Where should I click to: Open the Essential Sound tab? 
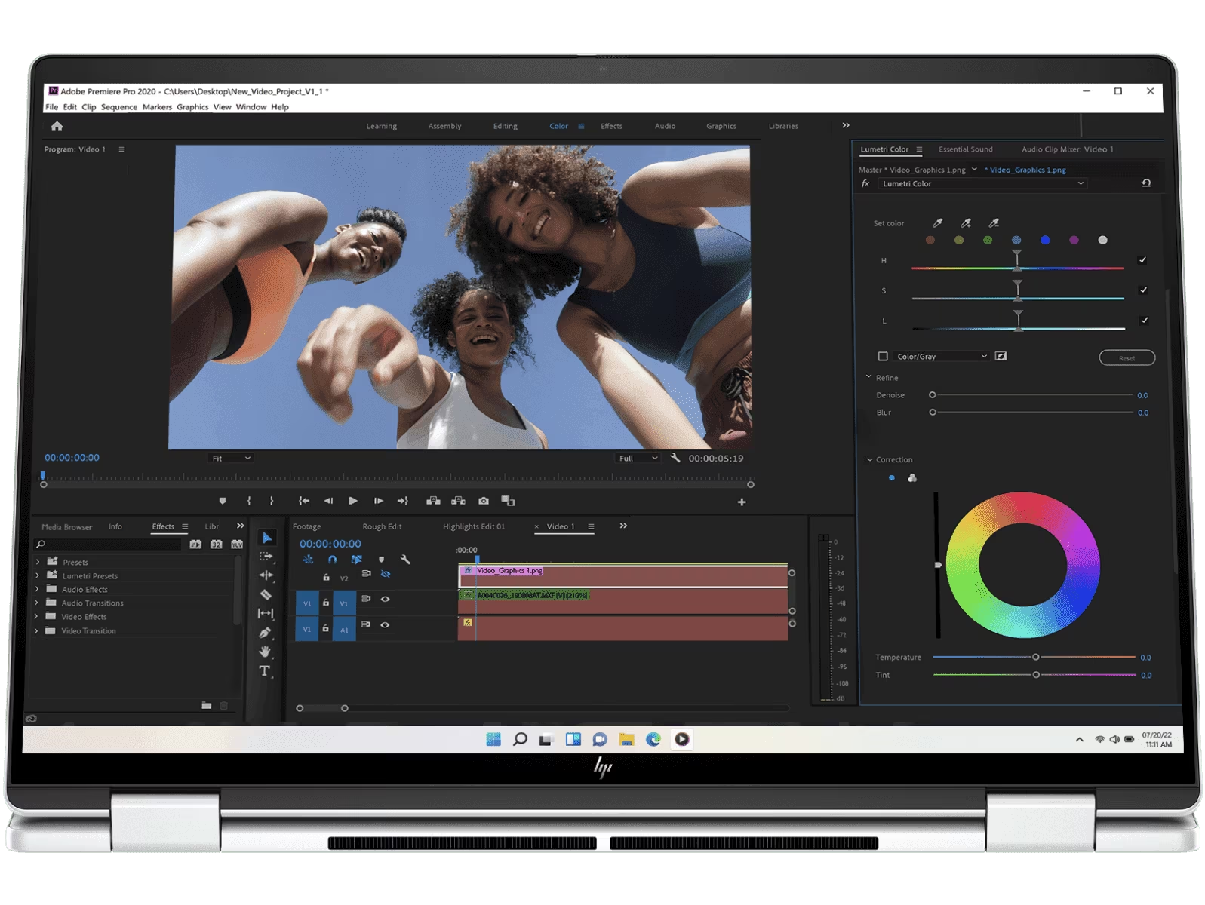click(x=965, y=149)
